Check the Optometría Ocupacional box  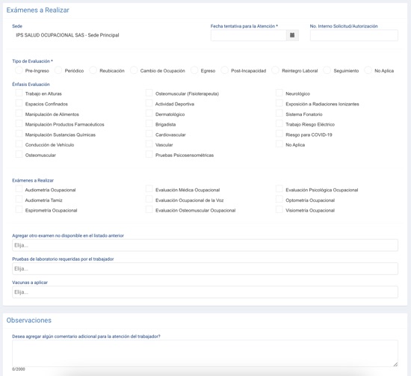click(x=279, y=200)
